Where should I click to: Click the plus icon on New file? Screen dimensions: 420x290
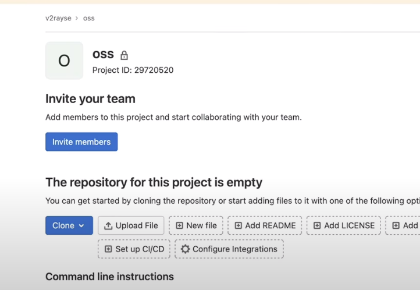[179, 226]
